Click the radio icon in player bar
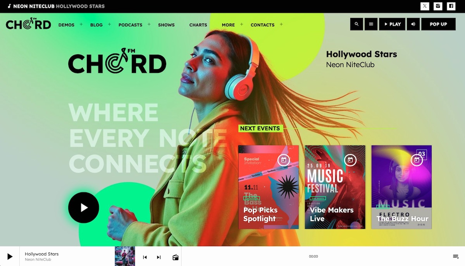 (176, 257)
